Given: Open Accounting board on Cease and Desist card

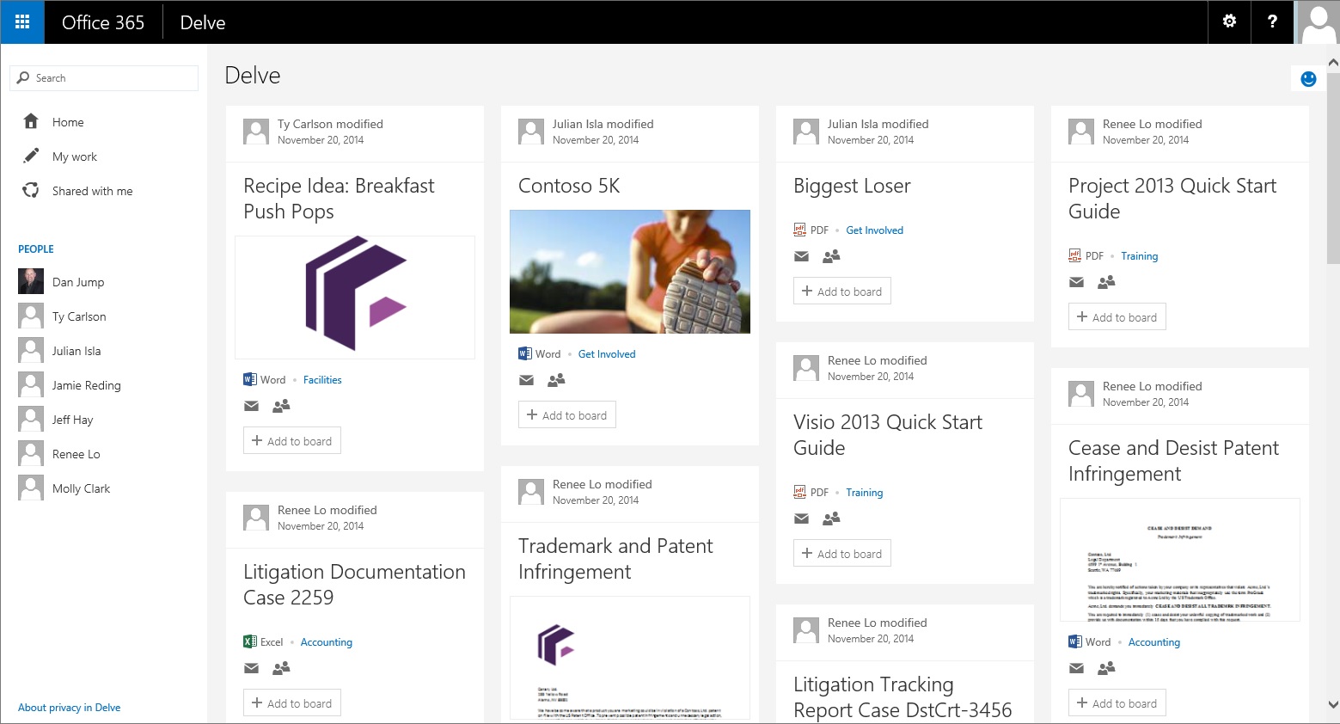Looking at the screenshot, I should pos(1153,641).
